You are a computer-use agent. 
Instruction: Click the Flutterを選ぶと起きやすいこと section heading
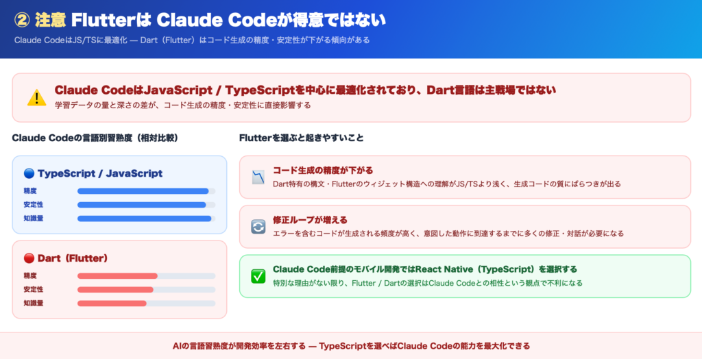point(301,138)
